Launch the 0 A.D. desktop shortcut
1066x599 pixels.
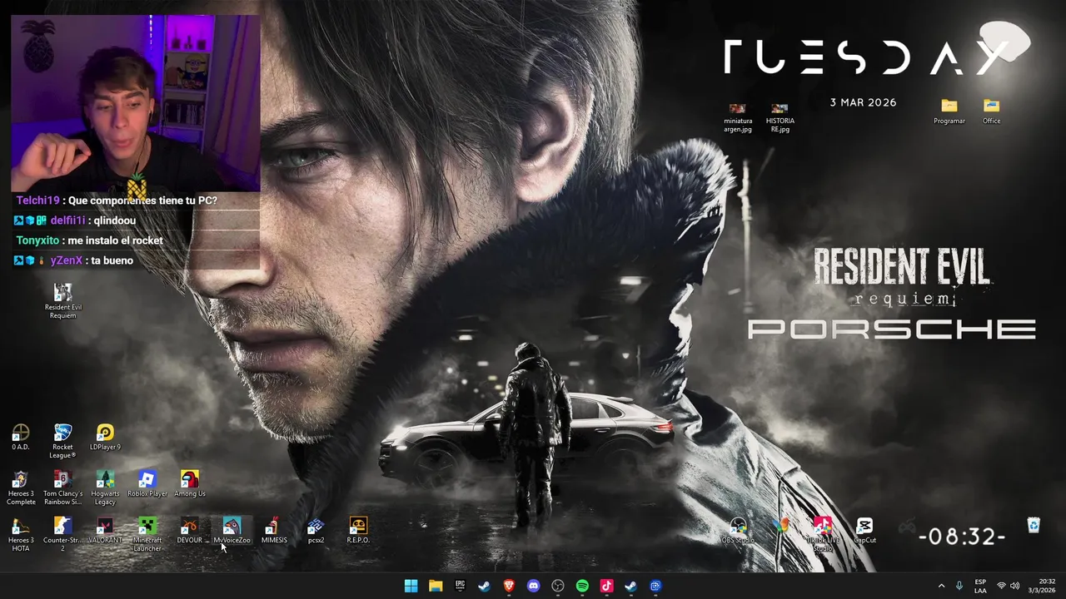(x=21, y=438)
